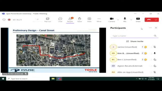The width and height of the screenshot is (162, 91).
Task: Open the View layout options
Action: (x=89, y=20)
